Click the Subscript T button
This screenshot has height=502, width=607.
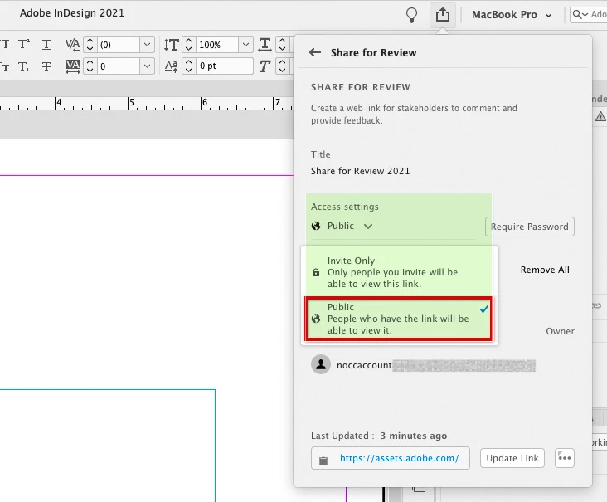point(23,66)
